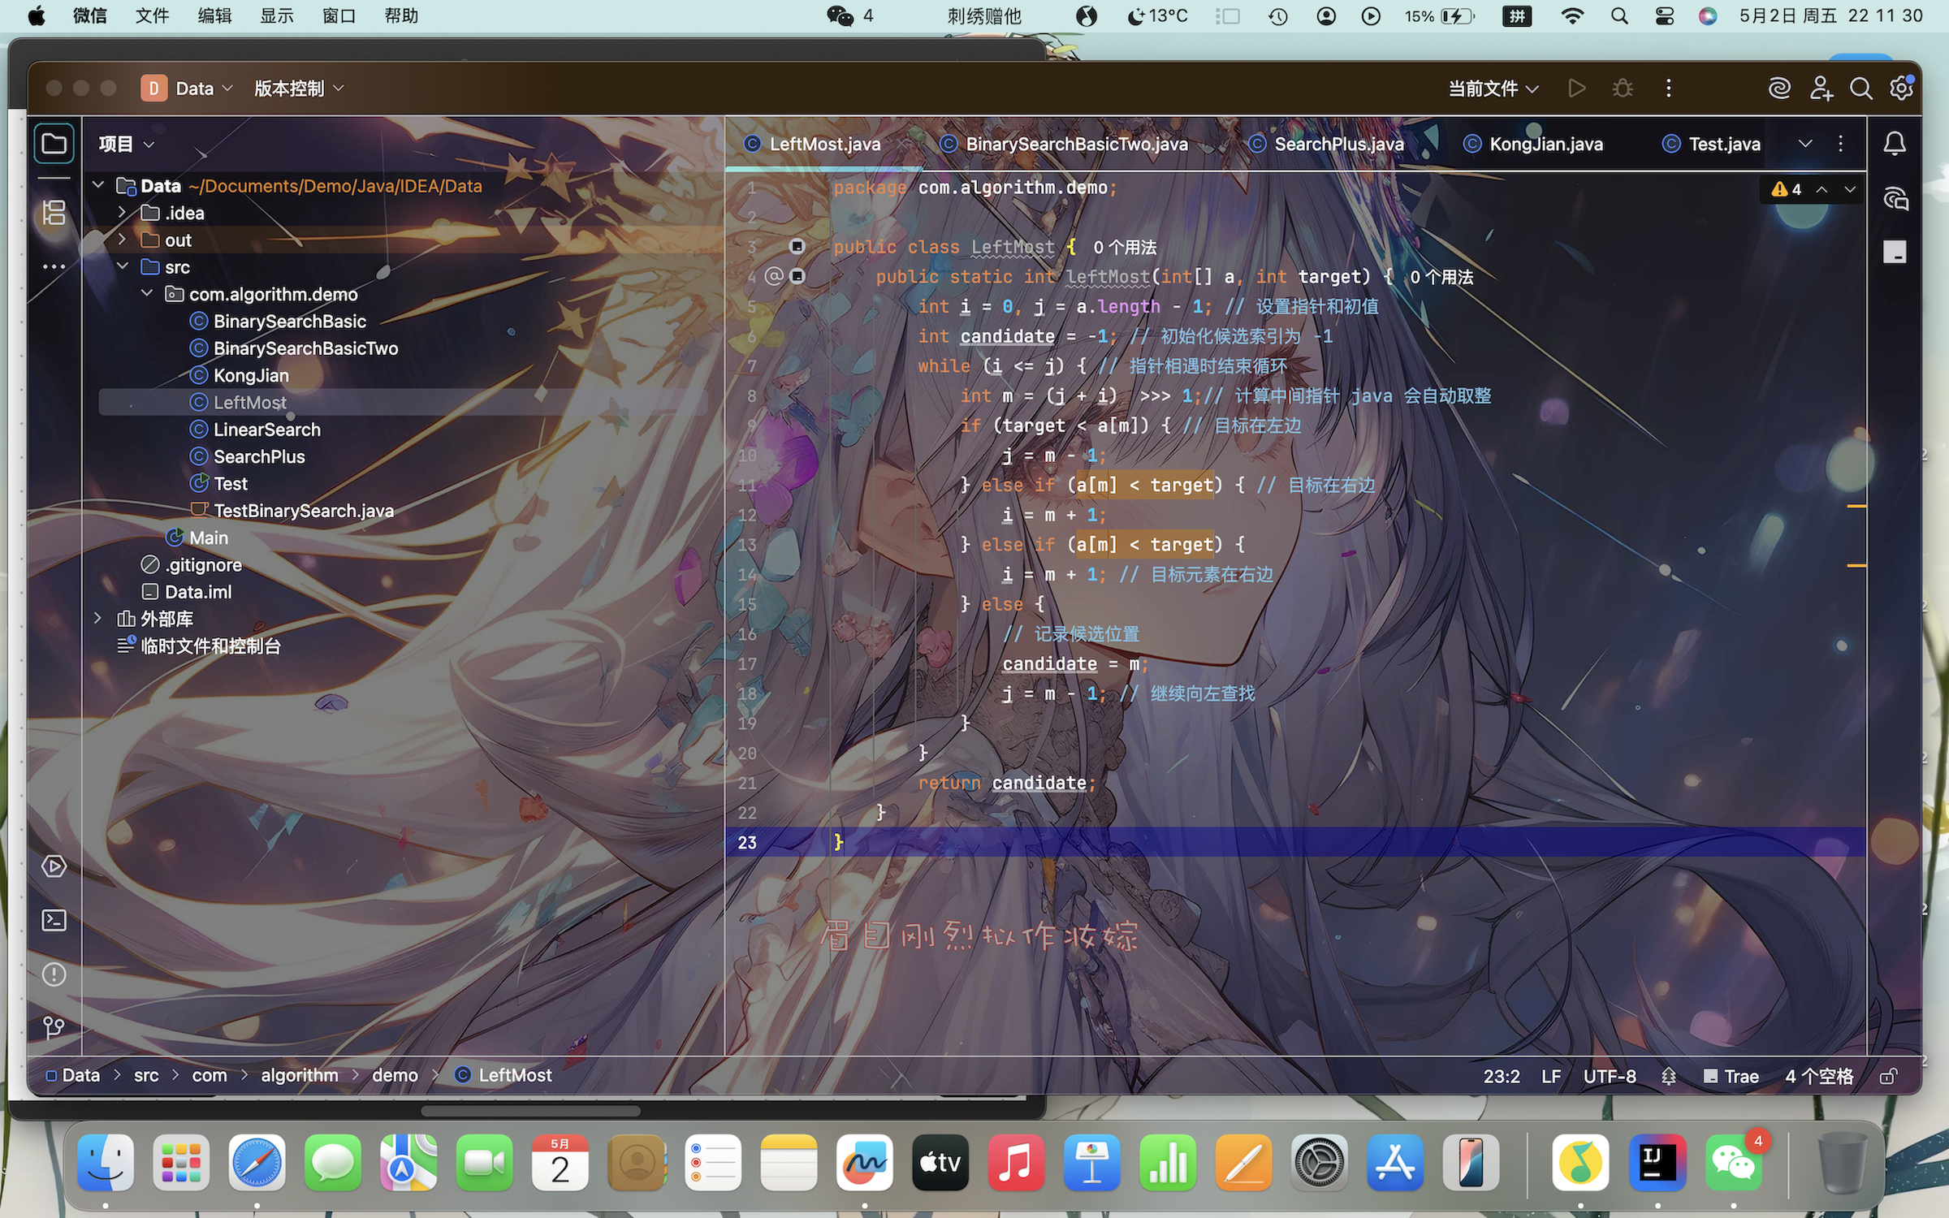Open the 版本控制 dropdown
The height and width of the screenshot is (1218, 1949).
pos(300,88)
